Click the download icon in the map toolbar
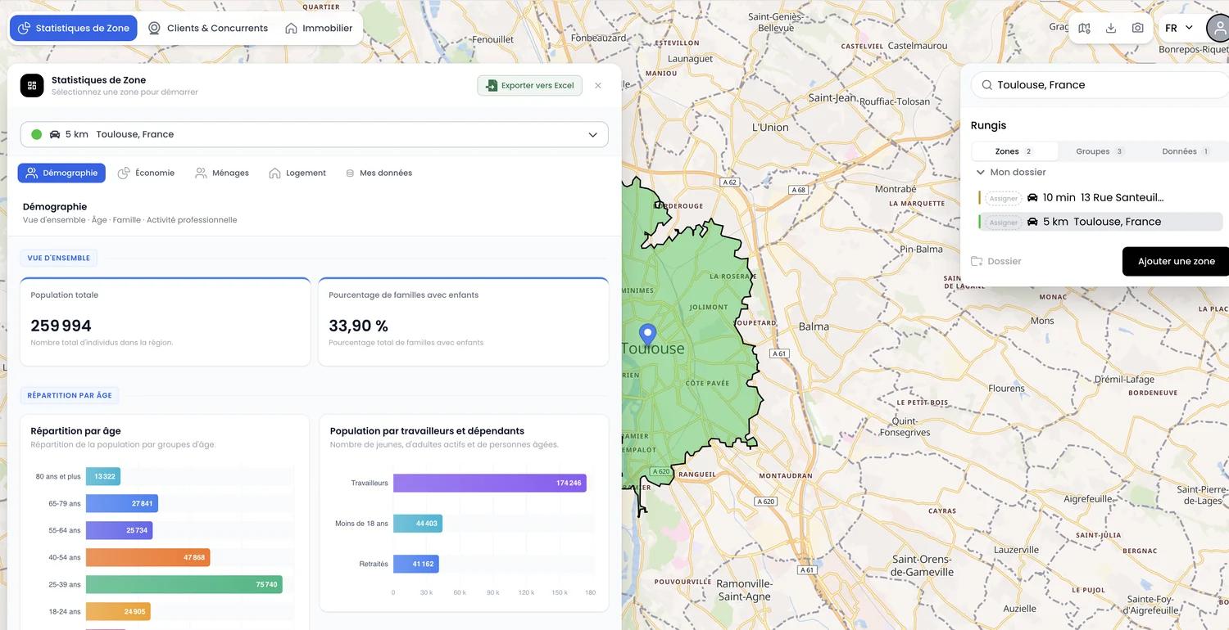Image resolution: width=1229 pixels, height=630 pixels. click(1111, 28)
